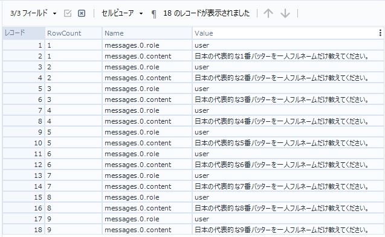Screen dimensions: 385x237
Task: Open the セルビューアー dropdown
Action: 122,13
